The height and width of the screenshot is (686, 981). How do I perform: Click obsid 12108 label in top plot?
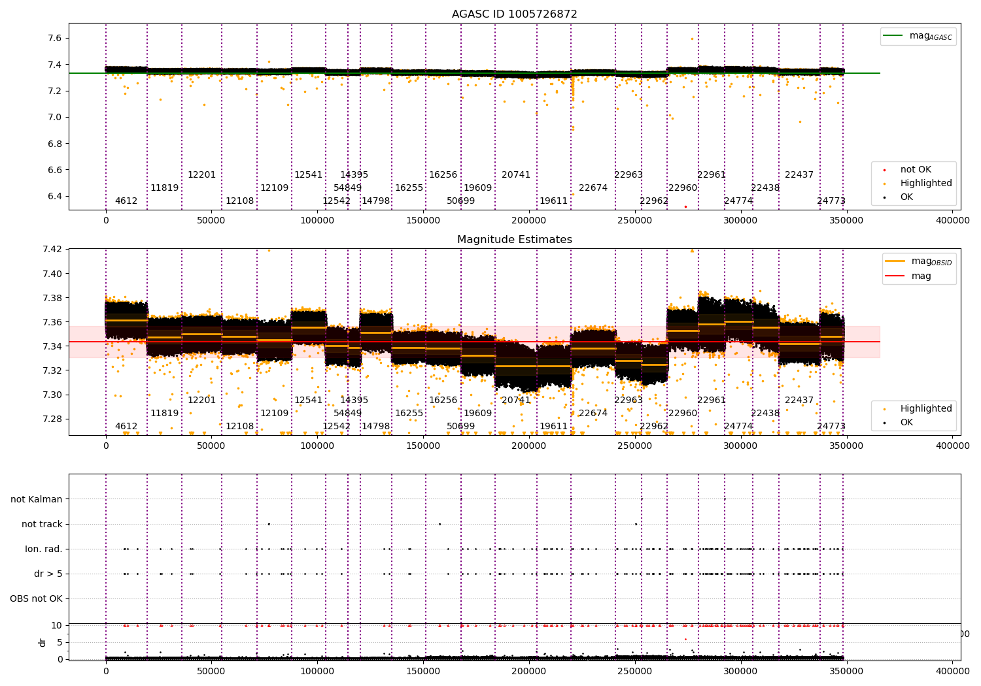pos(240,201)
